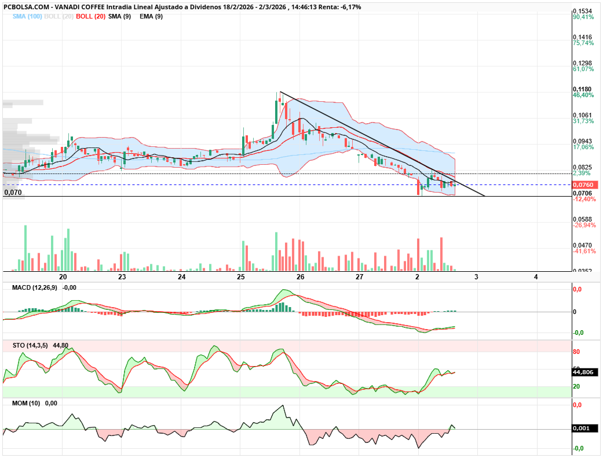
Task: Toggle the SMA (9) legend label
Action: [x=120, y=17]
